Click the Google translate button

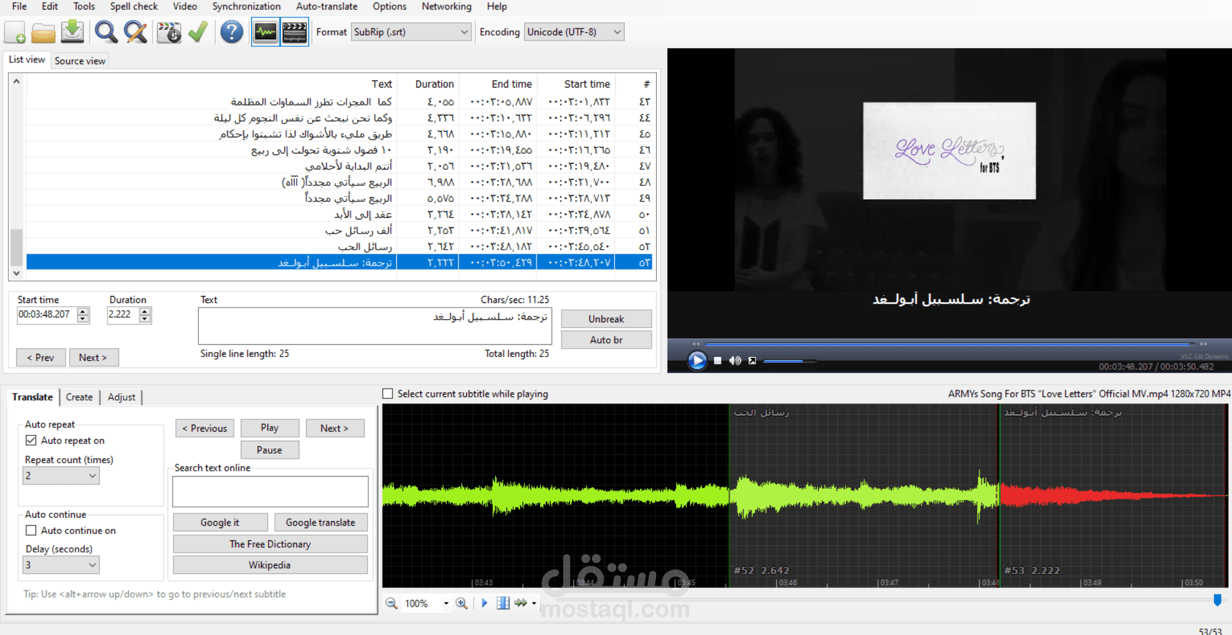click(x=321, y=522)
